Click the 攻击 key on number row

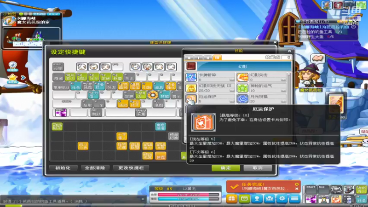pyautogui.click(x=129, y=77)
